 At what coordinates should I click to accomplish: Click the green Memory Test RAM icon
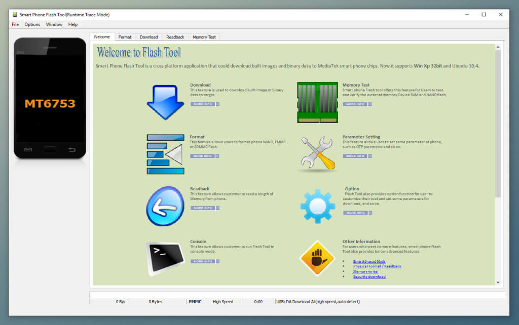317,102
